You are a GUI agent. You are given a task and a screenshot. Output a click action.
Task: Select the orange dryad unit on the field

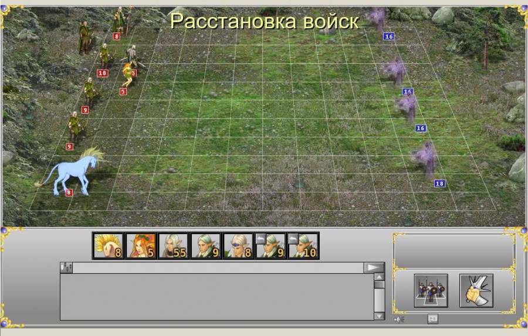[x=128, y=74]
